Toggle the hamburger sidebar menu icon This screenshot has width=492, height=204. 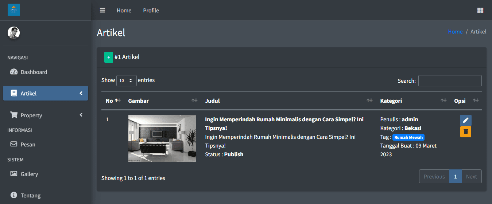[x=102, y=10]
